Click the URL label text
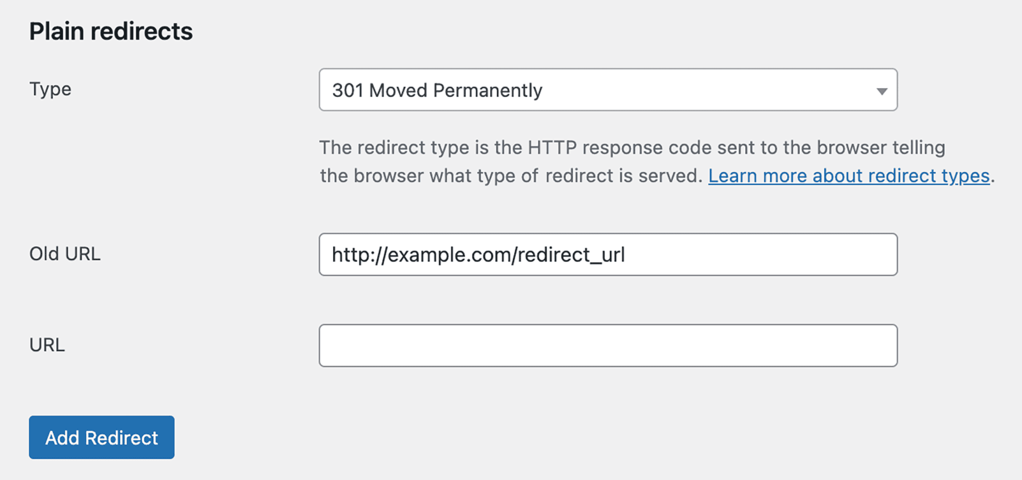1022x480 pixels. click(x=47, y=346)
